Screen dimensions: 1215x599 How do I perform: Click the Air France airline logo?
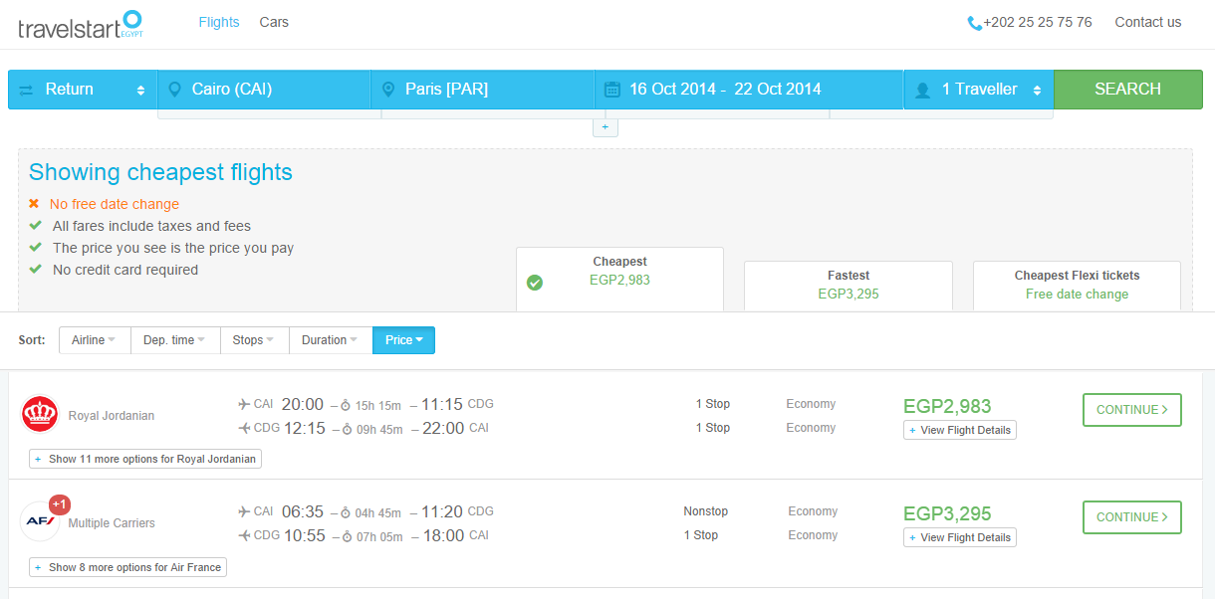[x=40, y=521]
